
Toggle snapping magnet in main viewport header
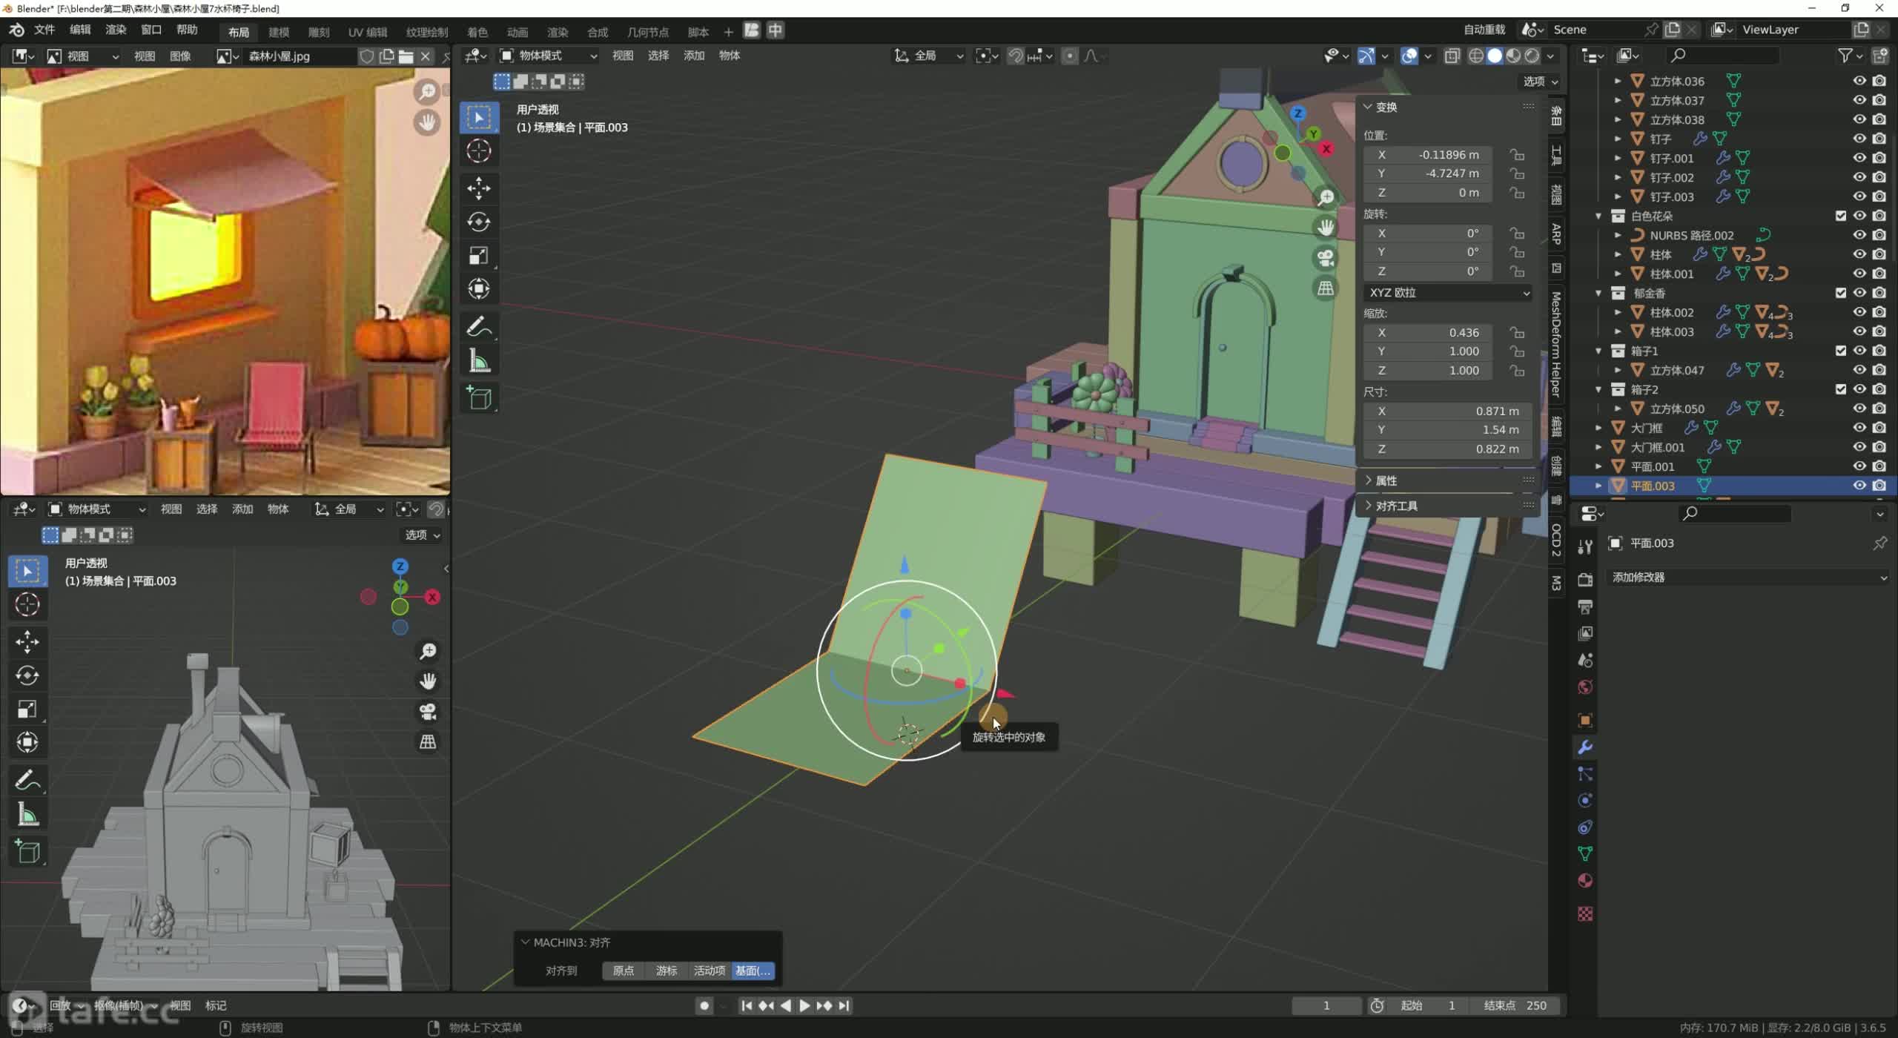1016,56
